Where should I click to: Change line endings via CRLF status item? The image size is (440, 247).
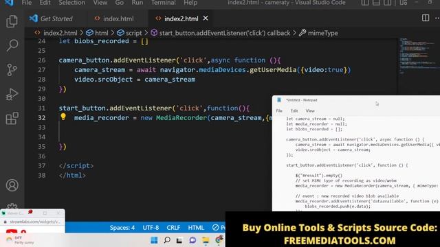pyautogui.click(x=173, y=228)
